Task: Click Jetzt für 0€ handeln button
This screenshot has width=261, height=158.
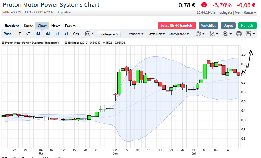Action: 177,26
